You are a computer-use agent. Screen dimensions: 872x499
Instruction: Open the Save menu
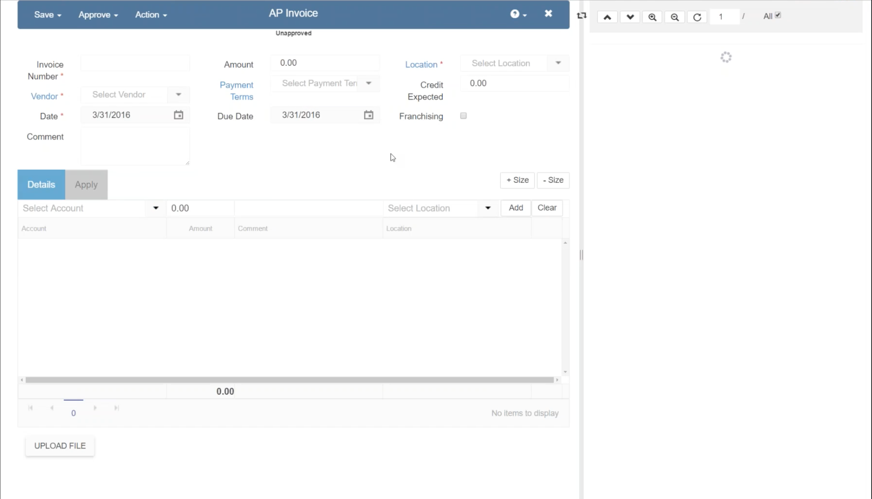[47, 15]
